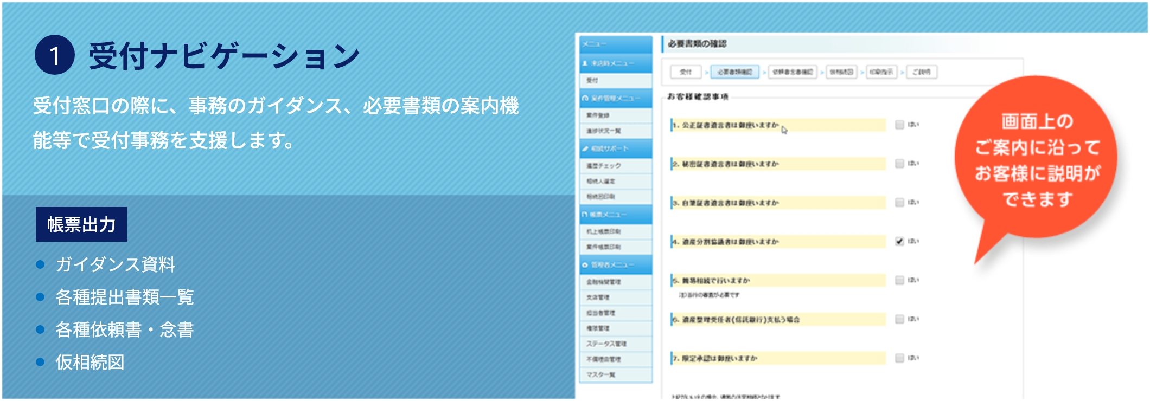Viewport: 1150px width, 401px height.
Task: Click question text 2. 秘密証書遺言書は御使いますか
Action: click(x=726, y=164)
